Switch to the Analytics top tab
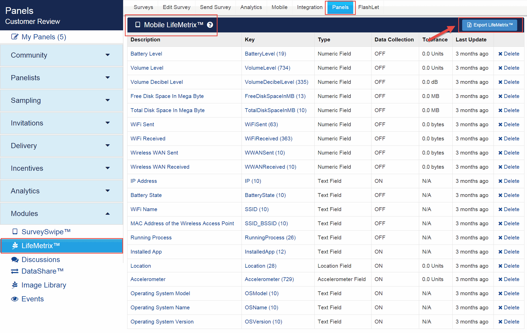The image size is (527, 333). tap(251, 7)
